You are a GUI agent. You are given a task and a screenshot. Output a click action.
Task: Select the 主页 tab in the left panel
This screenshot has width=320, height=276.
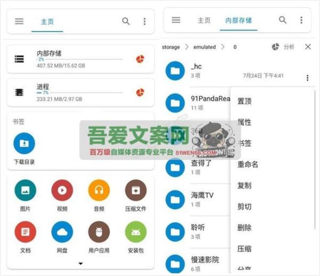point(47,22)
